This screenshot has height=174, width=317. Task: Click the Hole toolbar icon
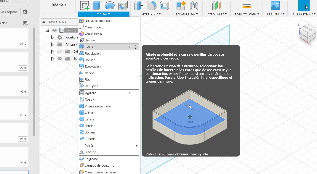pyautogui.click(x=123, y=5)
